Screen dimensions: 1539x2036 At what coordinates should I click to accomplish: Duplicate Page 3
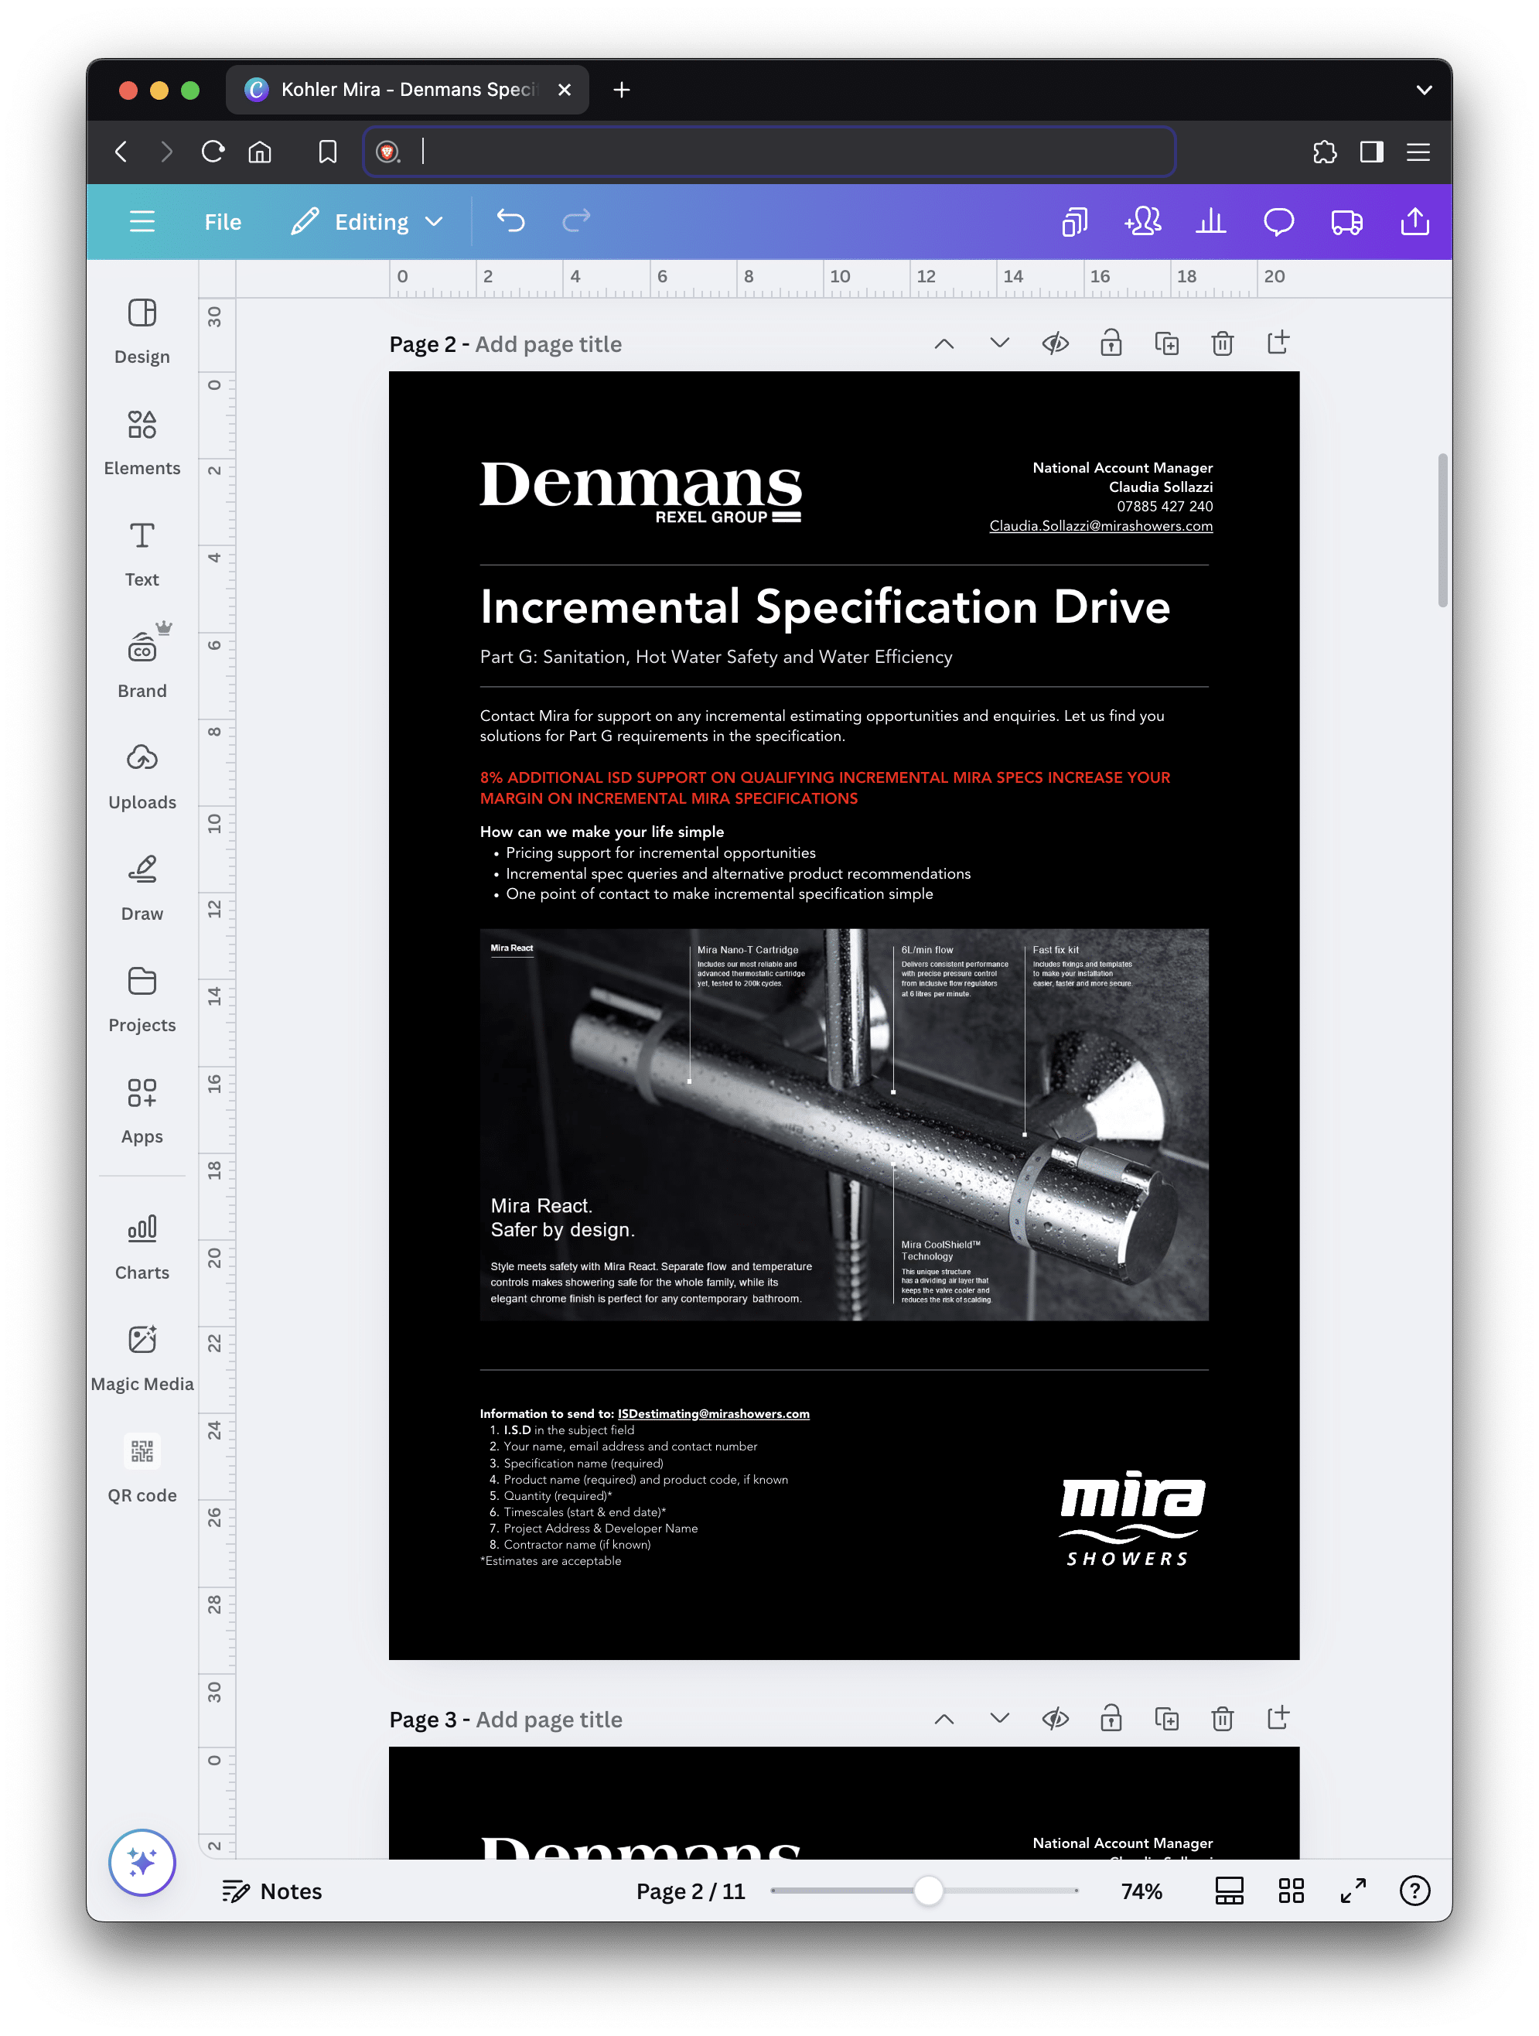1166,1718
